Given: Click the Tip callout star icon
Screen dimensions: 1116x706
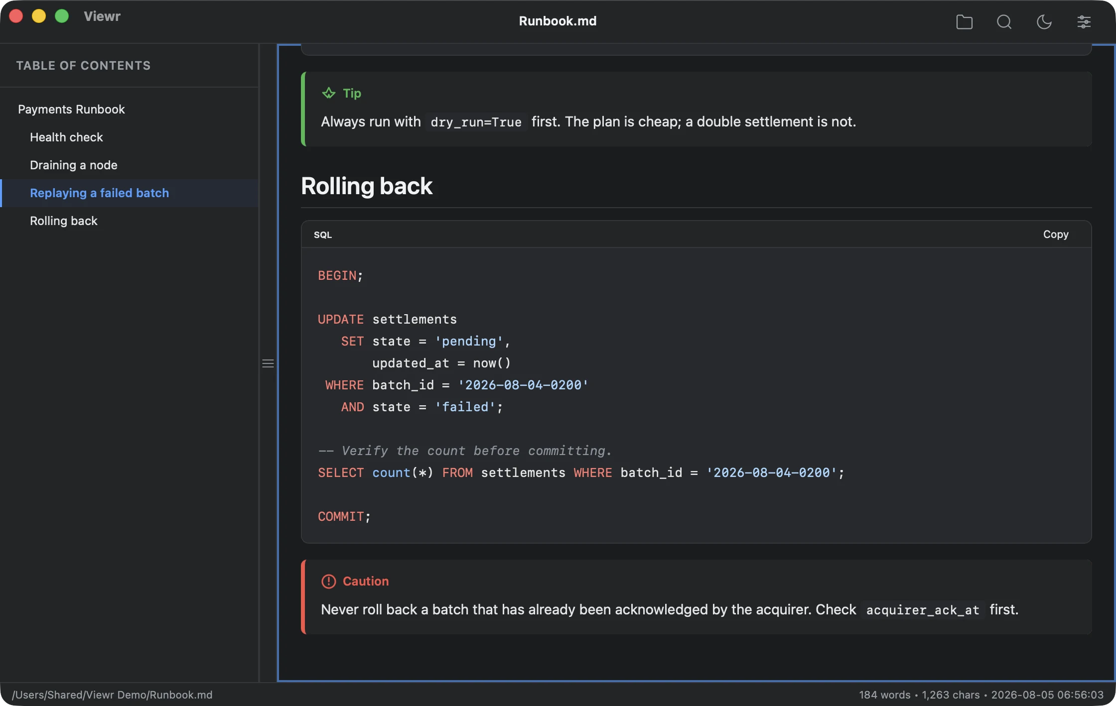Looking at the screenshot, I should coord(329,93).
